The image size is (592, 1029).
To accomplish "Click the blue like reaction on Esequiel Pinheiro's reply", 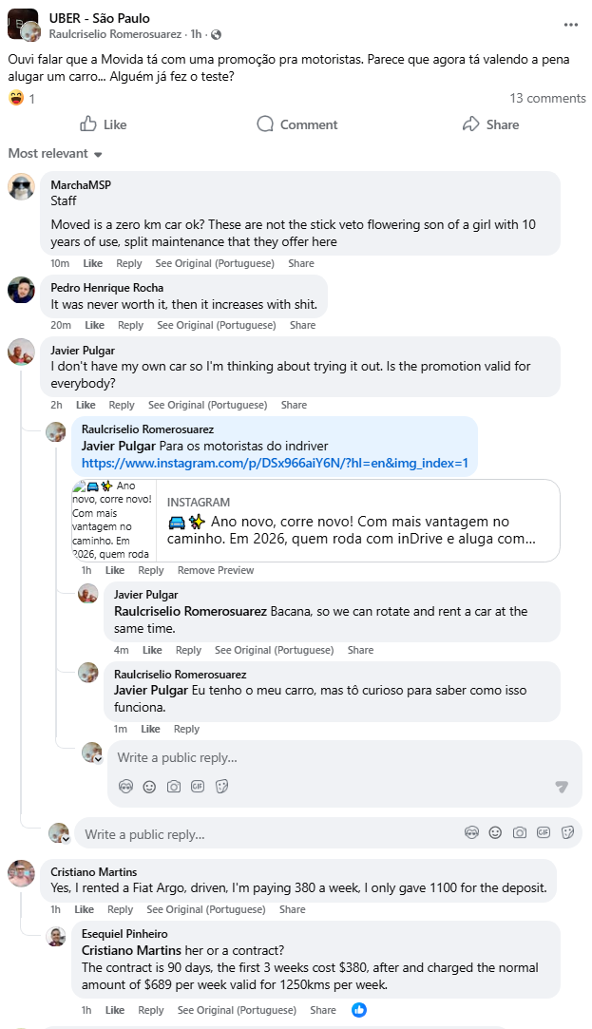I will pyautogui.click(x=359, y=1010).
